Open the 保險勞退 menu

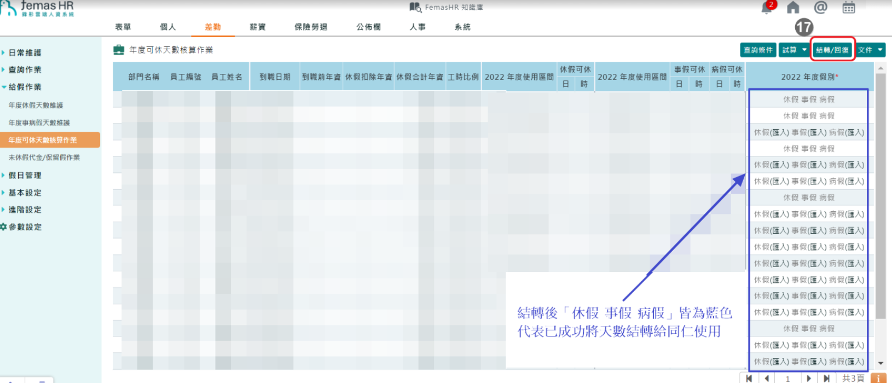311,27
